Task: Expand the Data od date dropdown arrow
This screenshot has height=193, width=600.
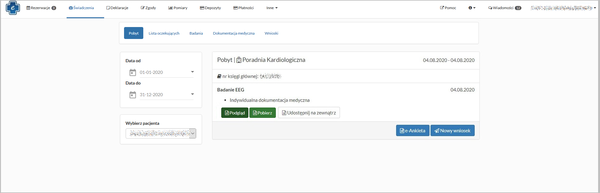Action: point(192,72)
